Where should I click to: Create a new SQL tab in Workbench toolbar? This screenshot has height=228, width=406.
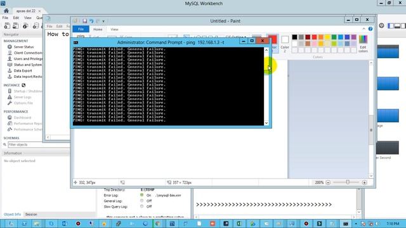(x=7, y=25)
